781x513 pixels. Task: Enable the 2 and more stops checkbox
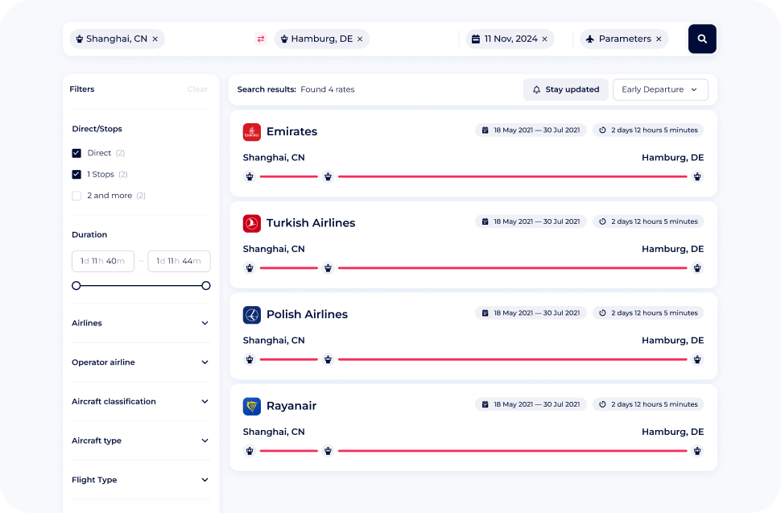[x=76, y=196]
